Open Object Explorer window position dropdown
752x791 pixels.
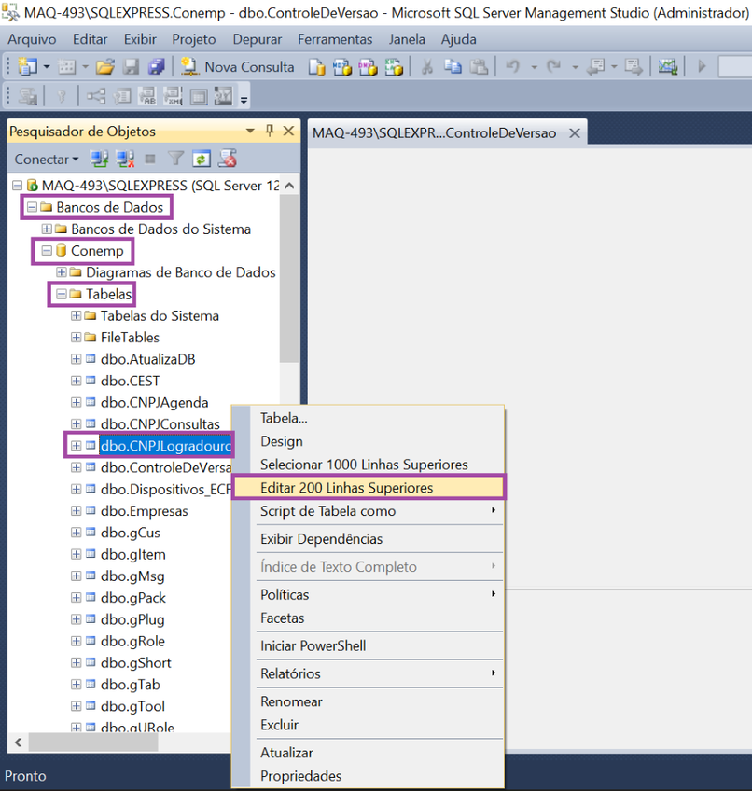click(250, 132)
